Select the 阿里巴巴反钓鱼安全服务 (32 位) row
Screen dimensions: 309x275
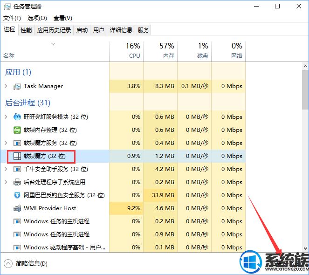coord(123,195)
